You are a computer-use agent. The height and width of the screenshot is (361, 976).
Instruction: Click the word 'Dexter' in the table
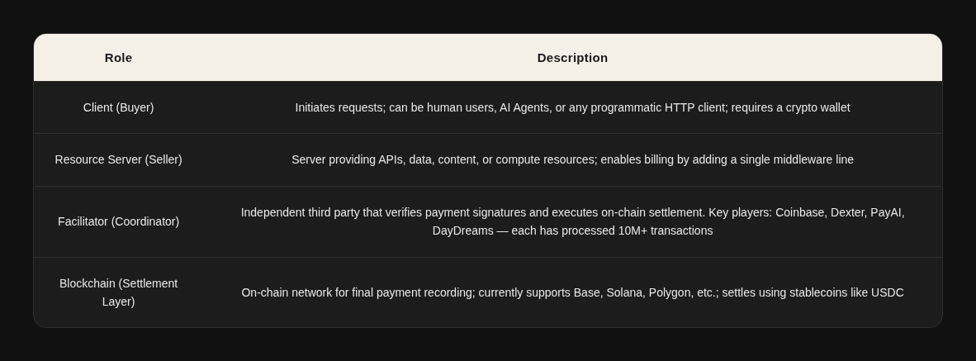click(x=848, y=212)
